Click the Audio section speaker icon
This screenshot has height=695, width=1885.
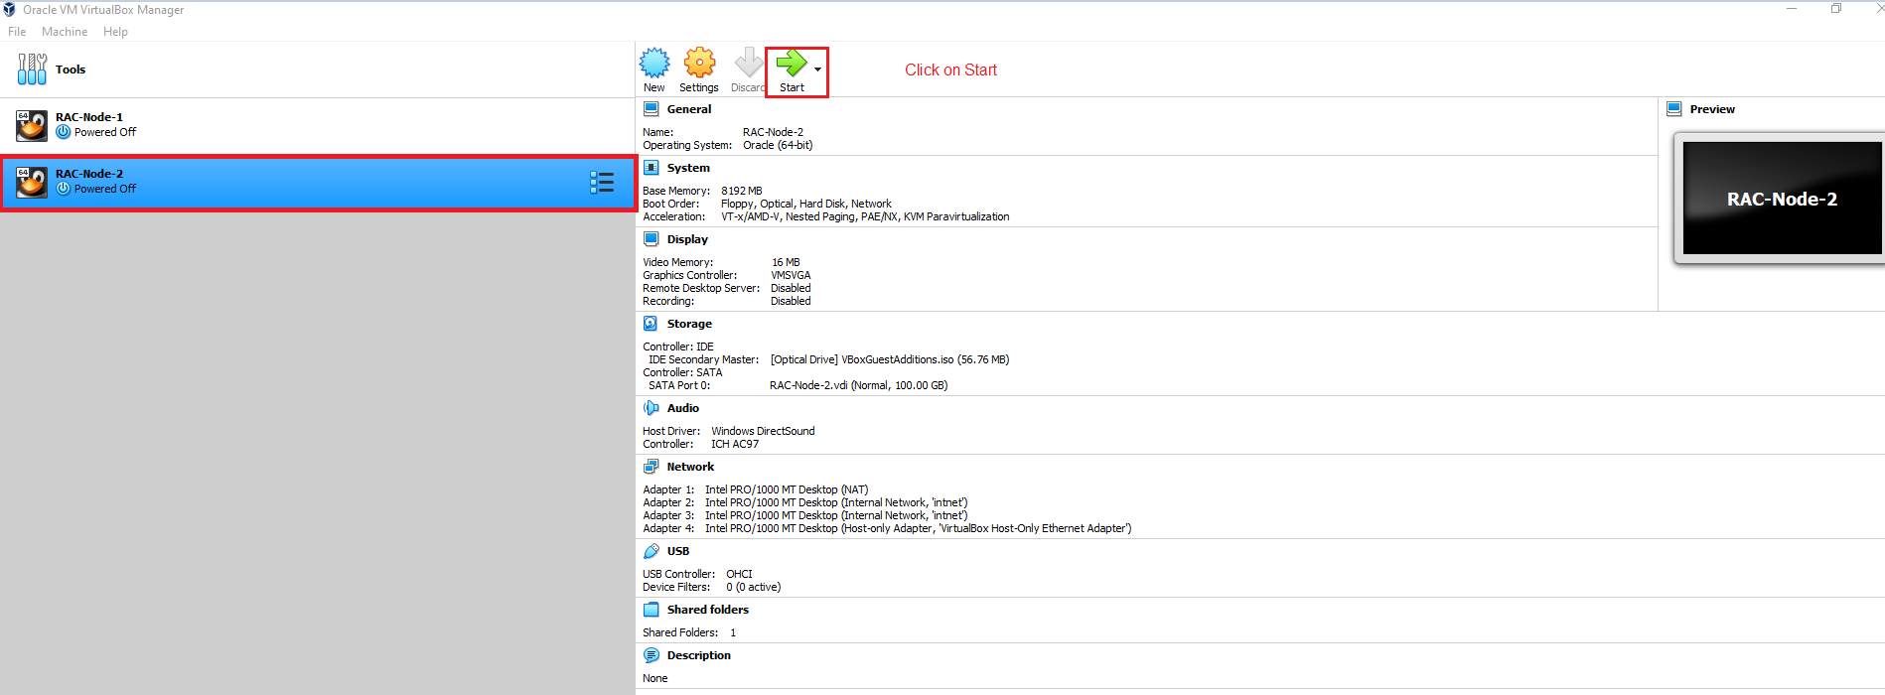pyautogui.click(x=651, y=408)
